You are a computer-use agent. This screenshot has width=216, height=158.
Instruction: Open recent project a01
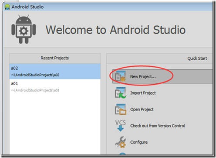point(55,87)
